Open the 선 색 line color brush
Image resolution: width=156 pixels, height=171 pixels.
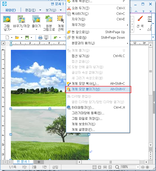(x=140, y=18)
